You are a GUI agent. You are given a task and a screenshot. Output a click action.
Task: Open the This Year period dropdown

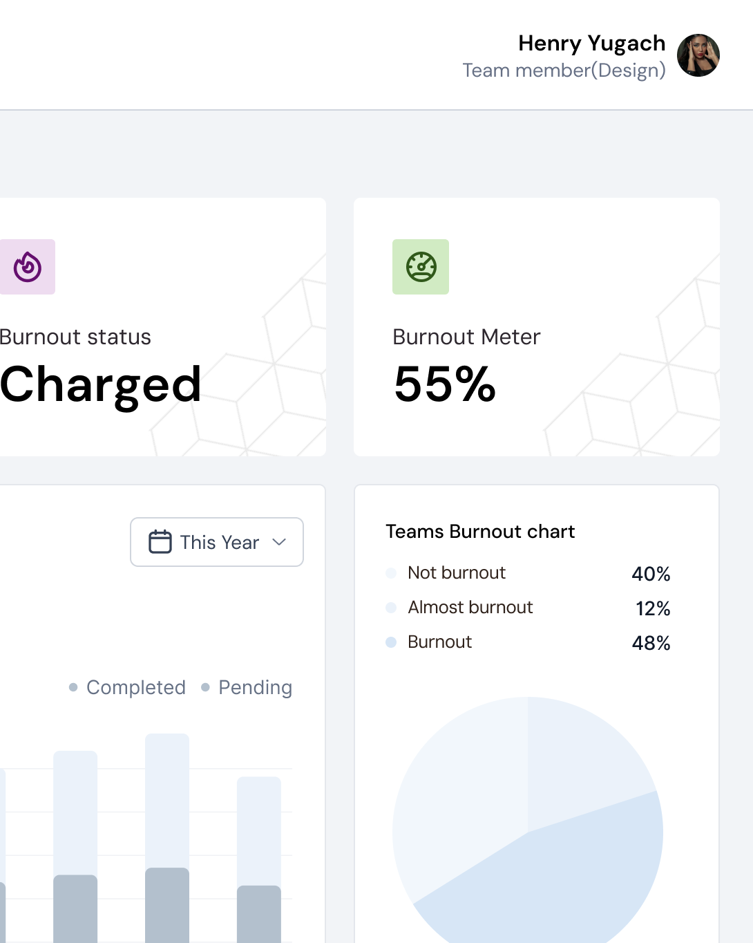[x=217, y=542]
